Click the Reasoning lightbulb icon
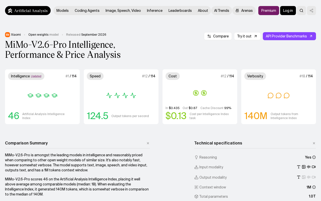The height and width of the screenshot is (201, 321). [196, 157]
